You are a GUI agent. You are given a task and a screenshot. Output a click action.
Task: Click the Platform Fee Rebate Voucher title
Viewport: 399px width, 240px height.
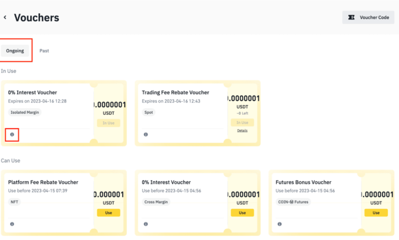(43, 182)
